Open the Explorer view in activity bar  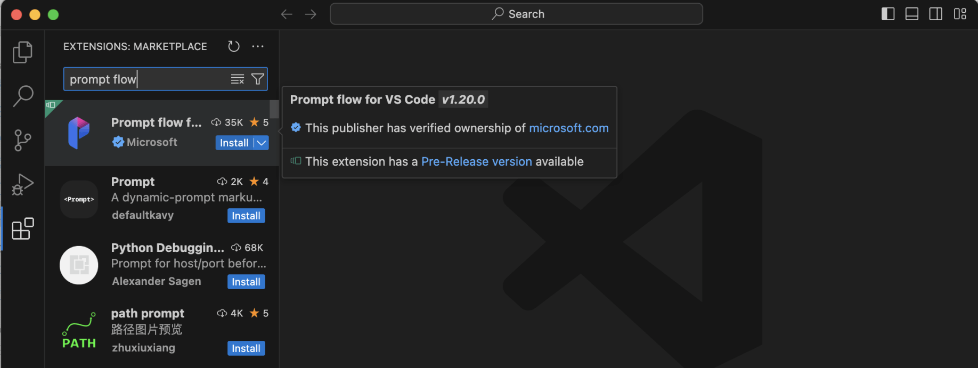pyautogui.click(x=22, y=52)
